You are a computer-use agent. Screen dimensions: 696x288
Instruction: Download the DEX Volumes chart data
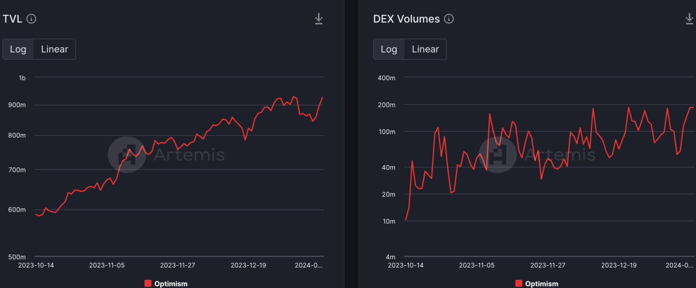[x=690, y=19]
